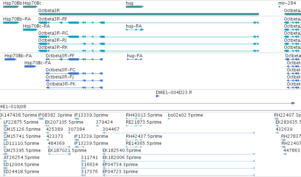Select protein Octbeta3R-PF label

(x=60, y=56)
